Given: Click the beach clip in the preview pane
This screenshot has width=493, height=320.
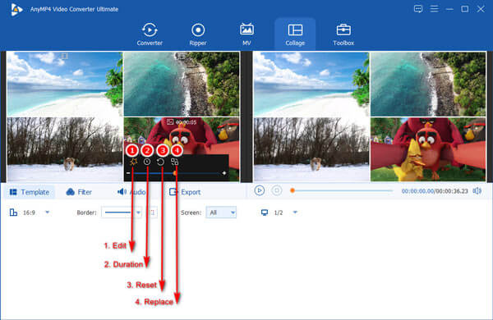Looking at the screenshot, I should click(311, 84).
